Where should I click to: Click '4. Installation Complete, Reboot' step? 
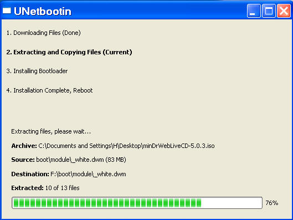49,90
